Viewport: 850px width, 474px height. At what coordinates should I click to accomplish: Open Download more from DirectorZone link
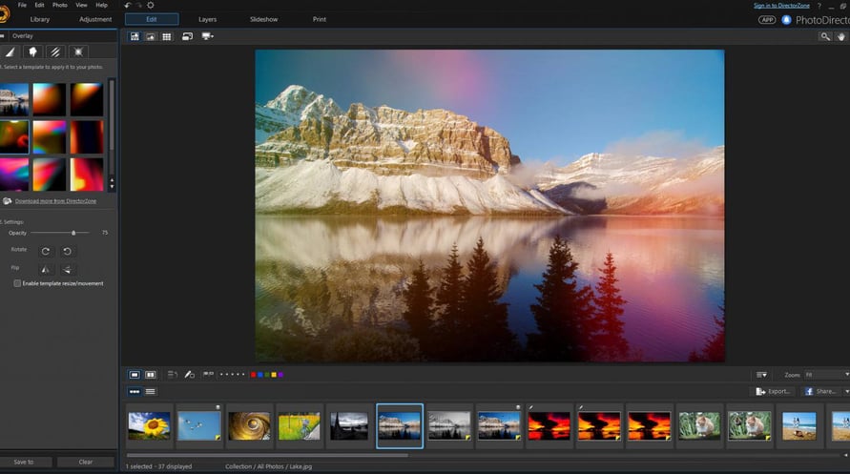pyautogui.click(x=55, y=201)
